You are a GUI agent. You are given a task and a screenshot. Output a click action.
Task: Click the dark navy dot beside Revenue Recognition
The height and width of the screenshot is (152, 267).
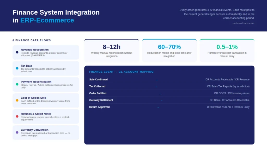click(17, 52)
